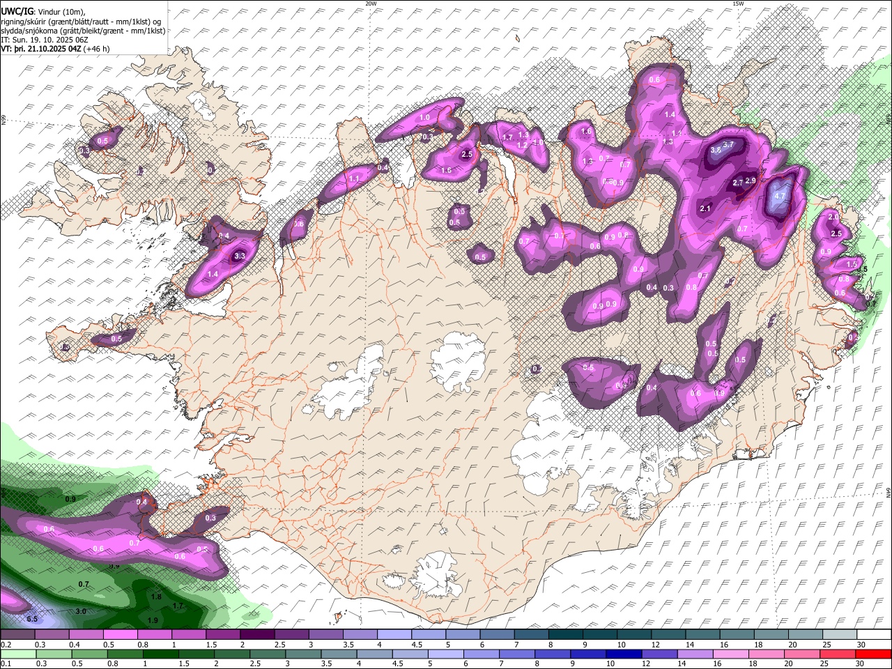Click the medium green legend swatch labeled 0.5
The image size is (892, 669).
89,654
